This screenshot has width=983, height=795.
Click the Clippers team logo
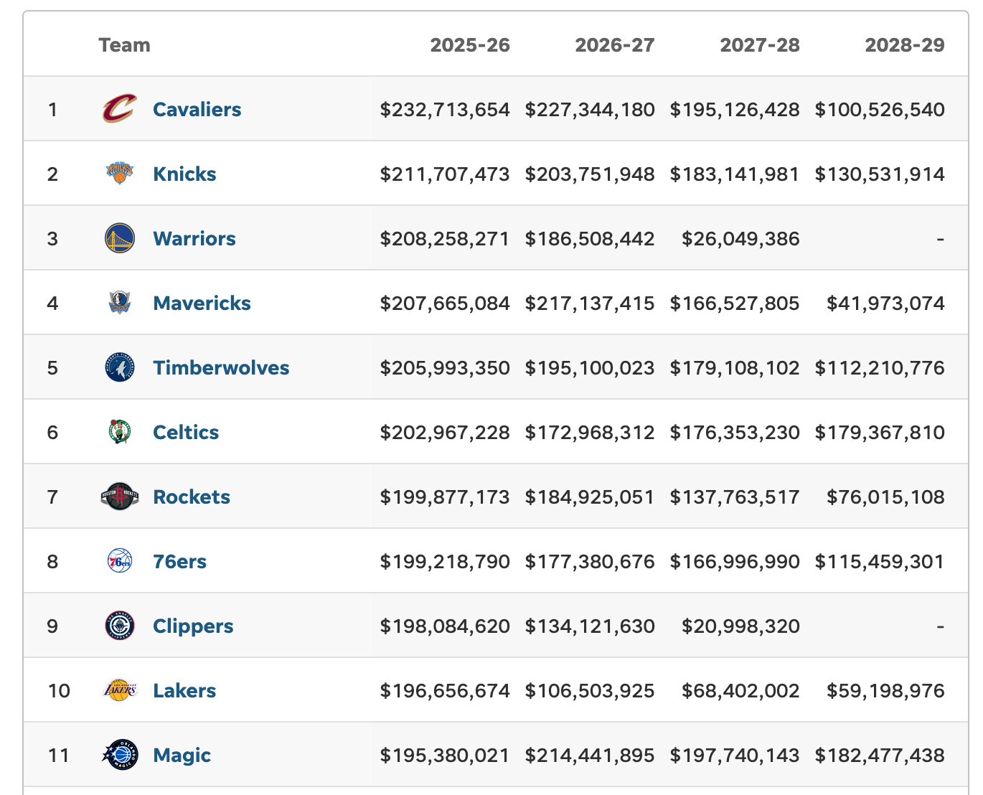[x=119, y=626]
